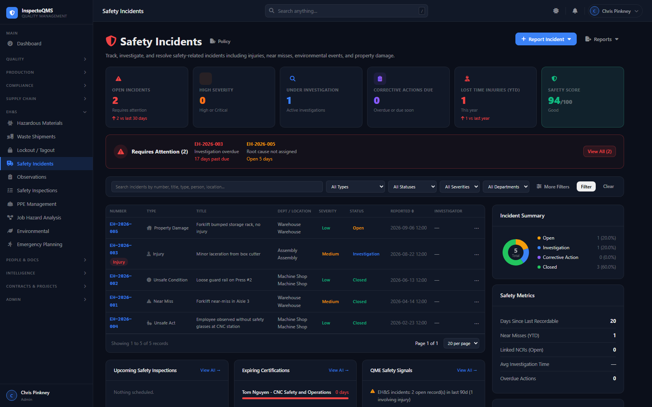Open the All Types dropdown
The height and width of the screenshot is (407, 652).
click(x=355, y=187)
